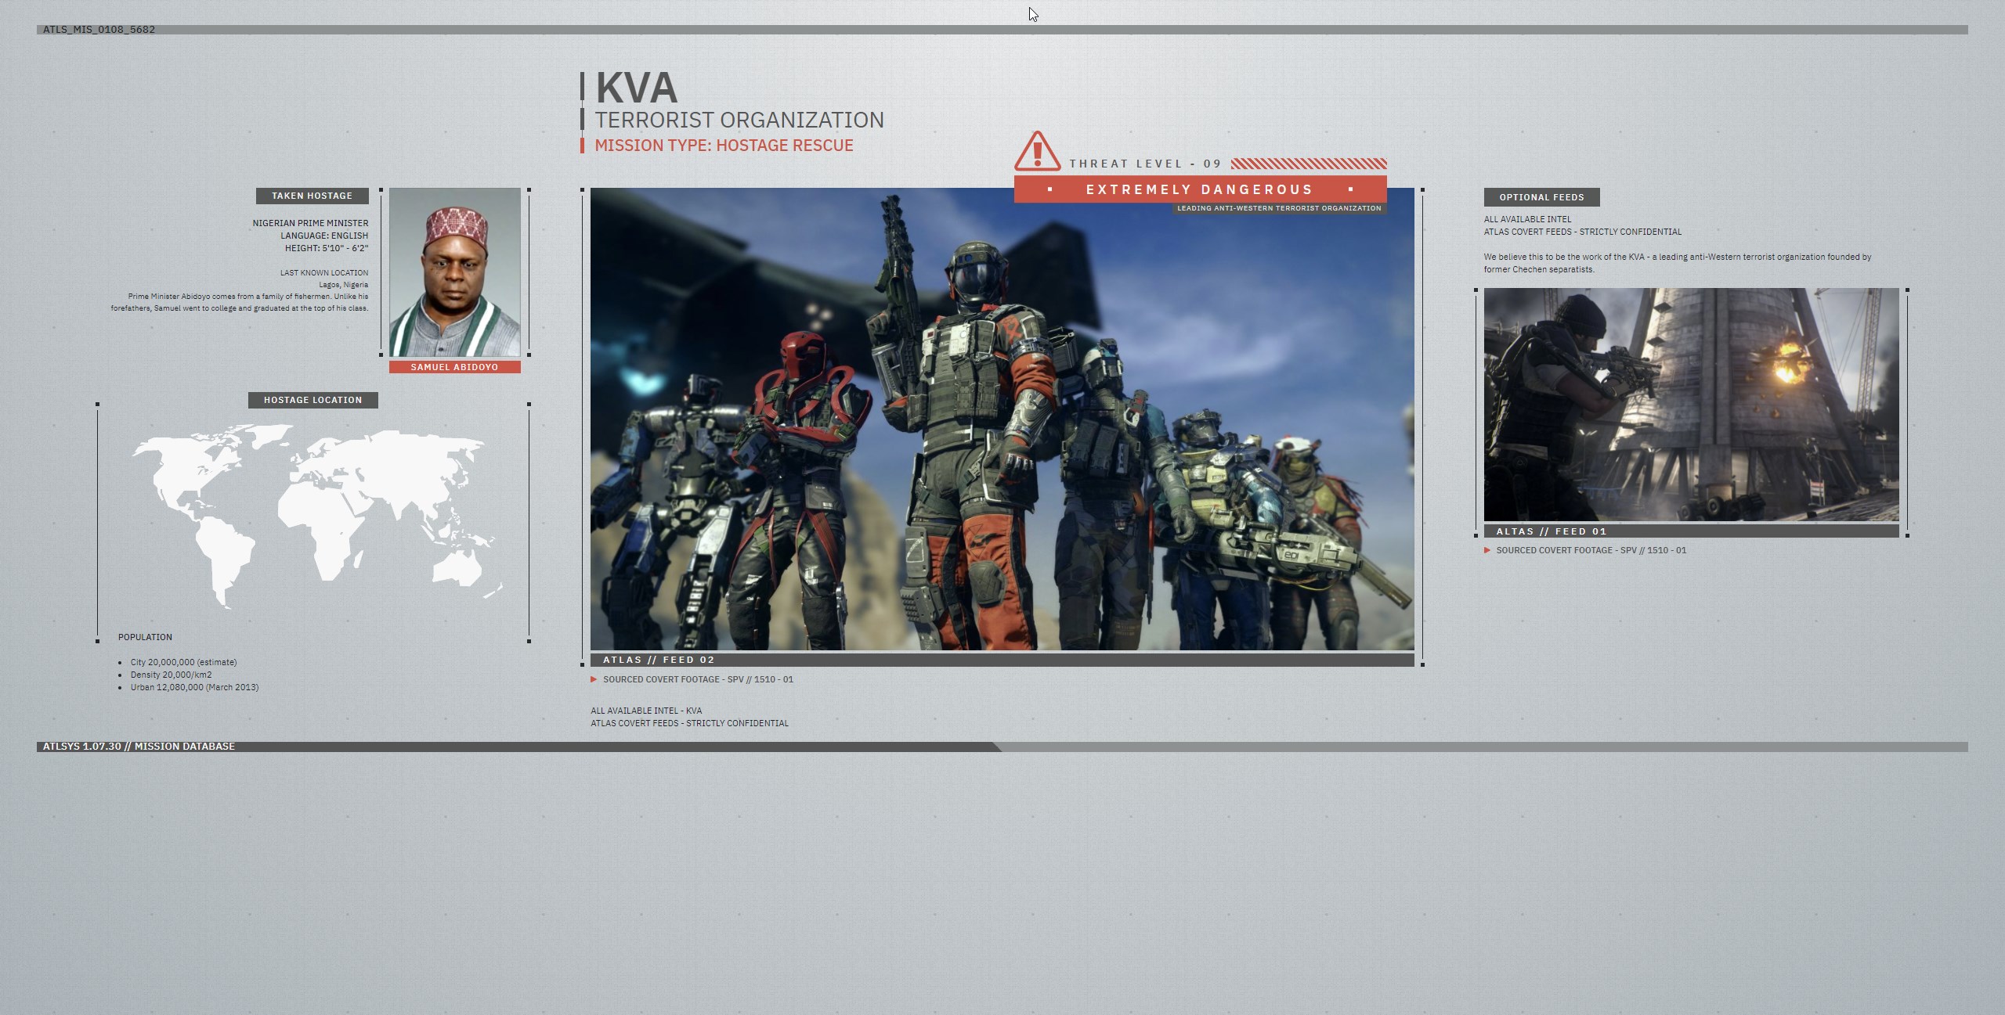Click the red arrow beside Feed 02 sourced footage
The height and width of the screenshot is (1015, 2005).
click(x=594, y=679)
